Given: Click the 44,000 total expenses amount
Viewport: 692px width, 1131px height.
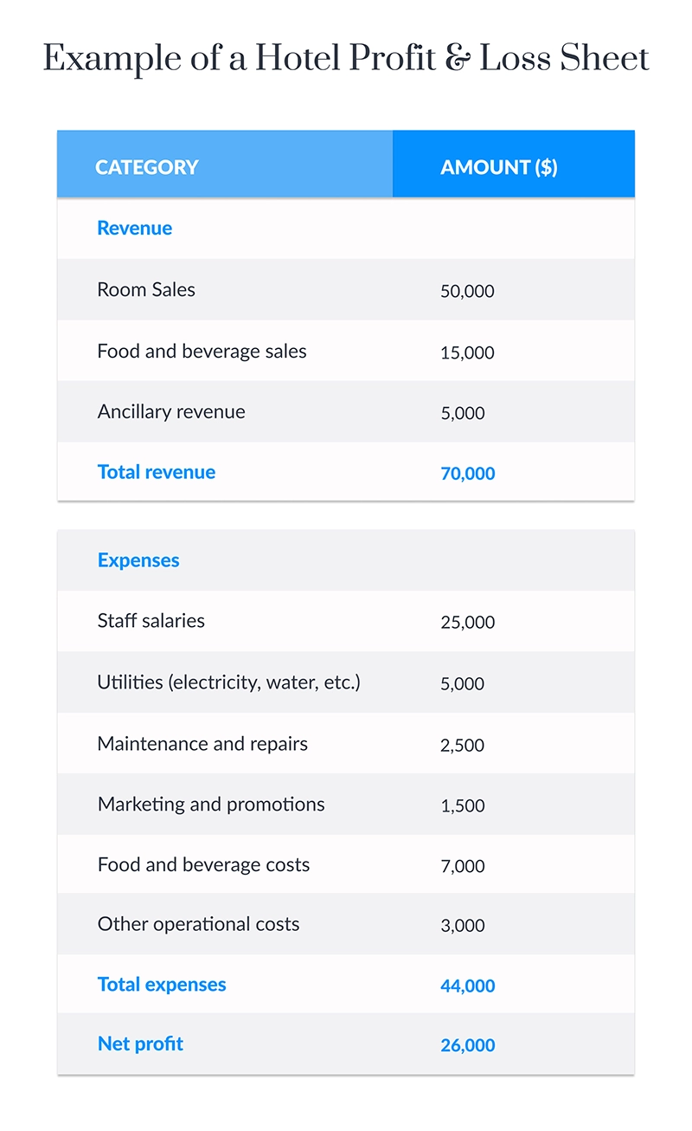Looking at the screenshot, I should click(468, 986).
